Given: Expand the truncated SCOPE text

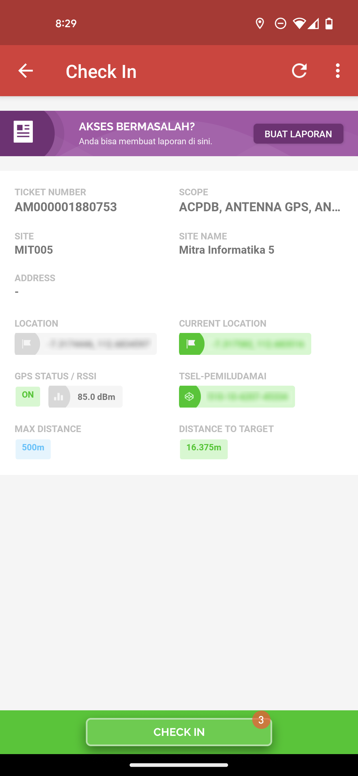Looking at the screenshot, I should pos(260,207).
